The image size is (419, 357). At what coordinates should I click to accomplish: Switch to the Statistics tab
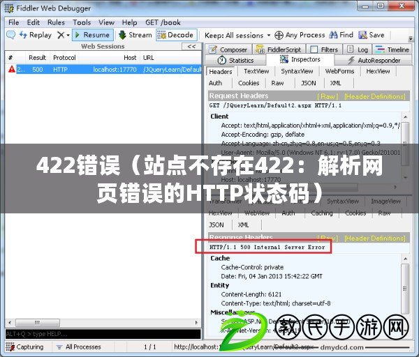point(236,60)
